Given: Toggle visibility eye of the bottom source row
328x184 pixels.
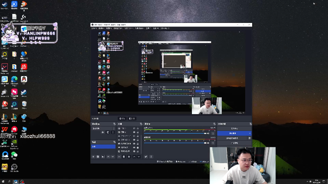Looking at the screenshot, I should tap(134, 151).
